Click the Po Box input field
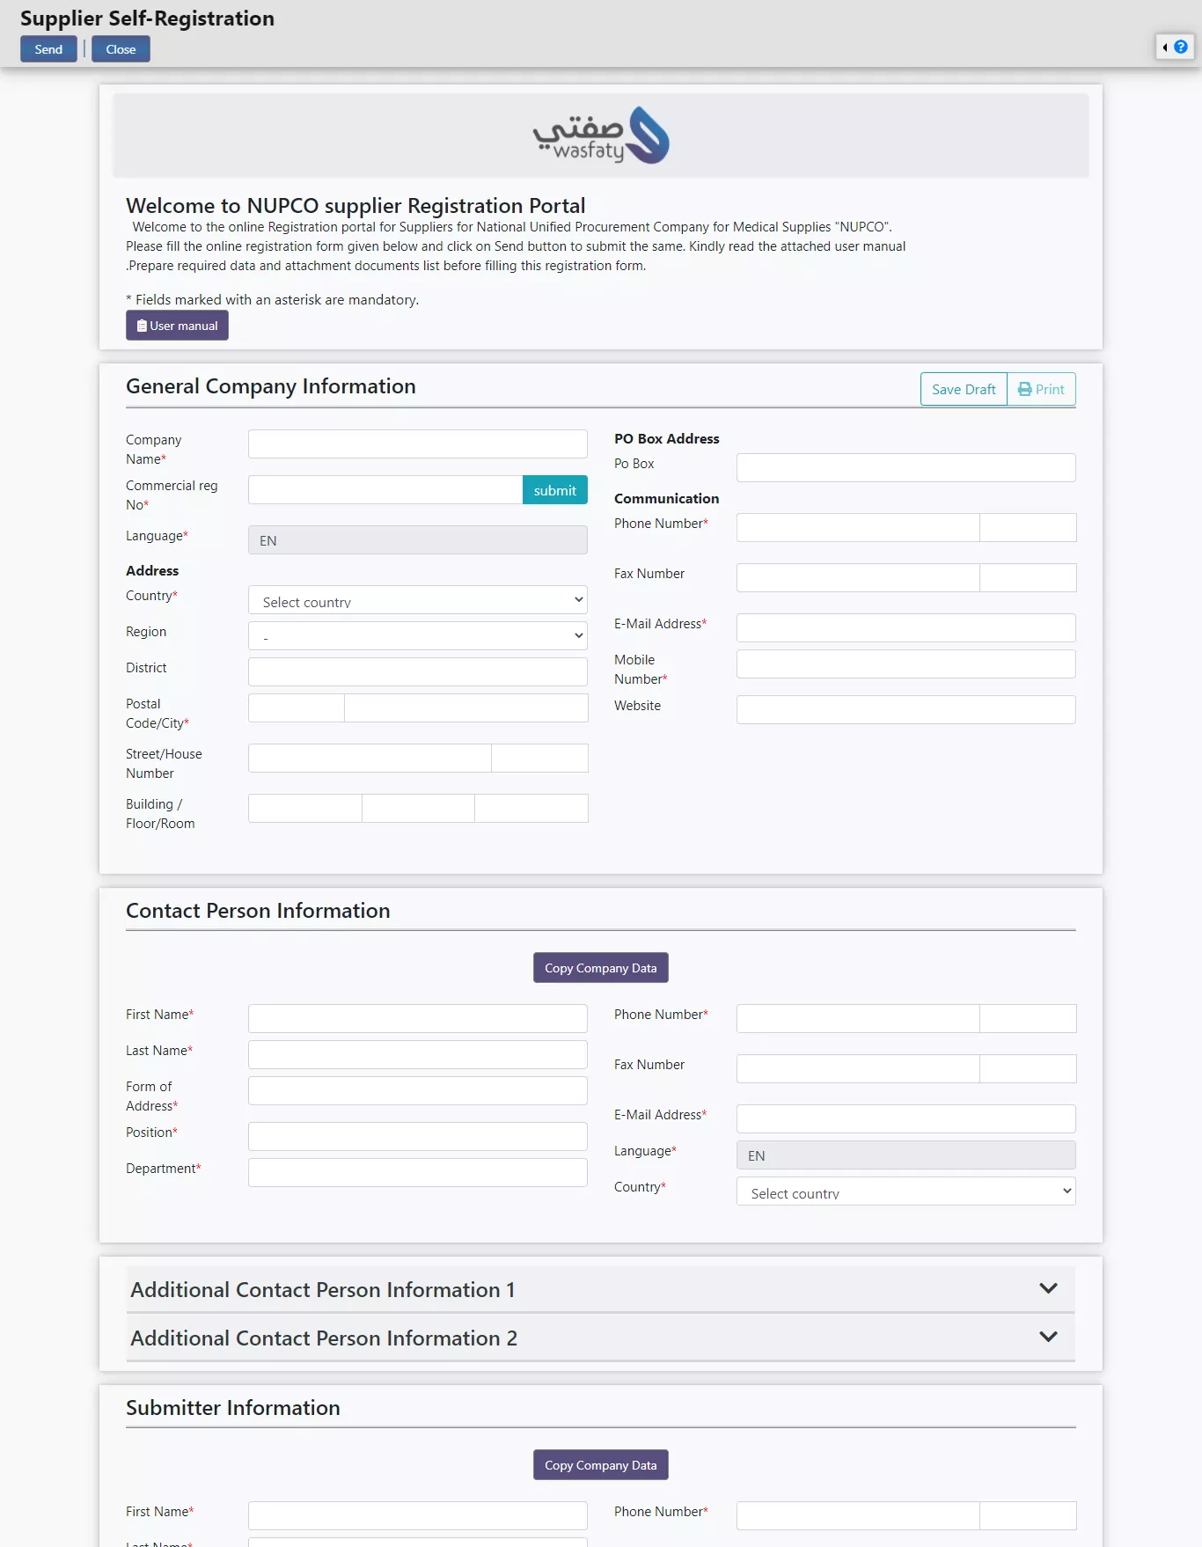Viewport: 1202px width, 1547px height. (905, 468)
